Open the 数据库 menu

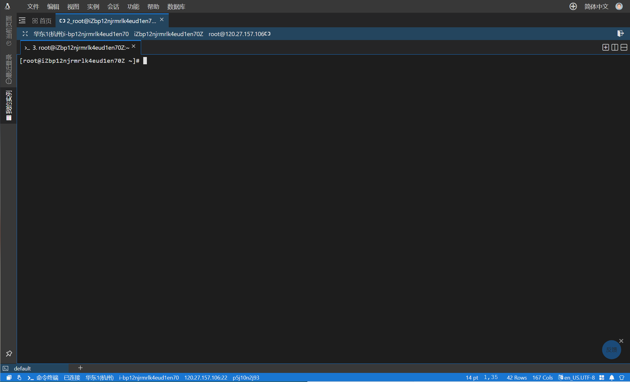tap(176, 6)
